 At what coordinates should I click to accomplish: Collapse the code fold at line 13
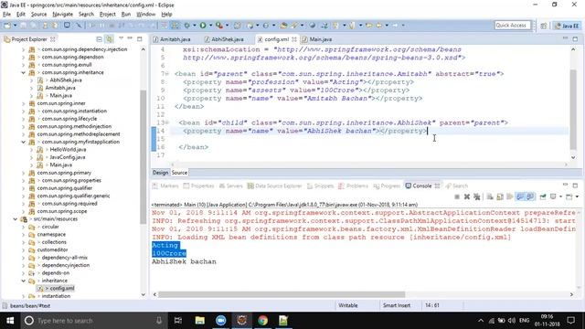pyautogui.click(x=167, y=122)
